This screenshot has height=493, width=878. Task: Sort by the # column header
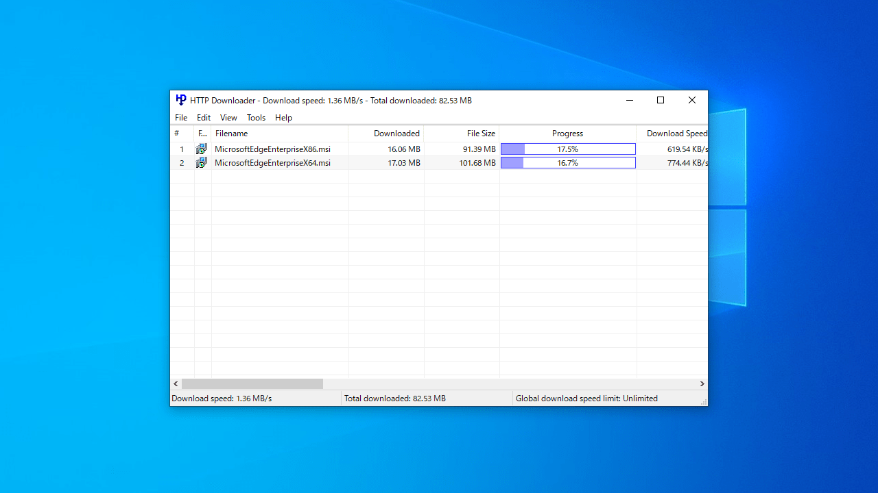182,134
